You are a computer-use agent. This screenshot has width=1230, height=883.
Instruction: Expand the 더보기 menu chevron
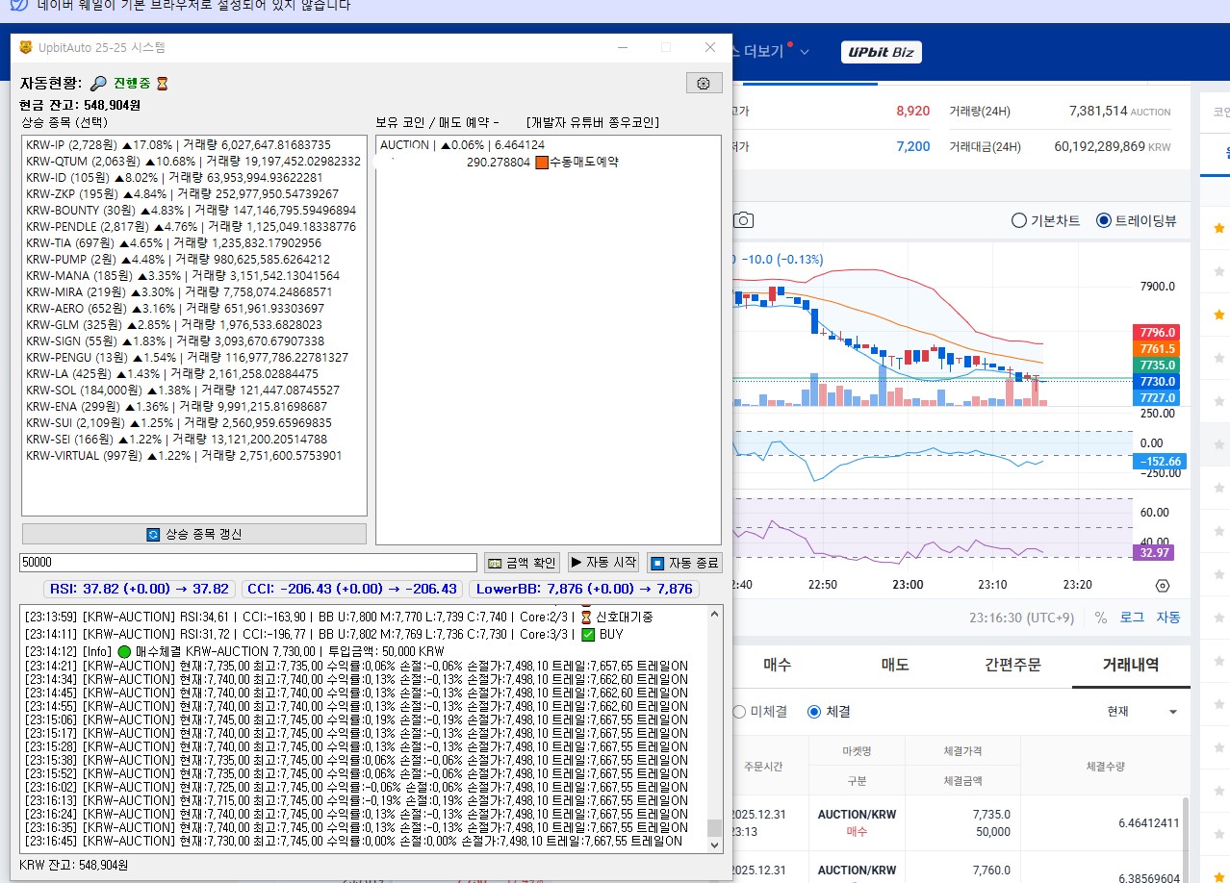coord(805,52)
